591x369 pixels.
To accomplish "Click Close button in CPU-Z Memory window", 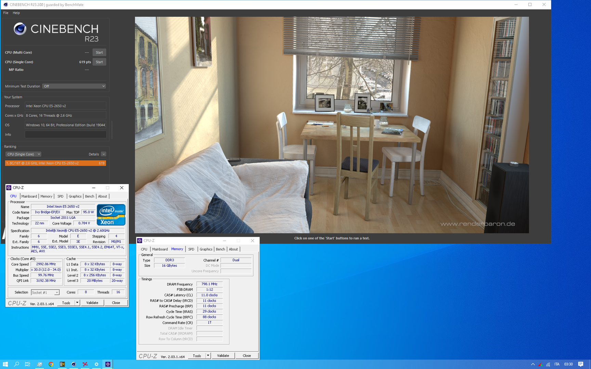I will coord(247,356).
